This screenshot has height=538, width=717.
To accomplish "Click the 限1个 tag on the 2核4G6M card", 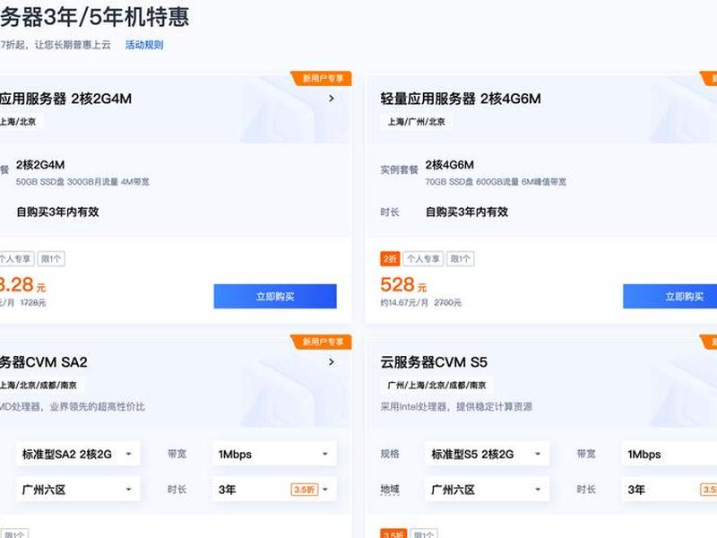I will (x=460, y=259).
